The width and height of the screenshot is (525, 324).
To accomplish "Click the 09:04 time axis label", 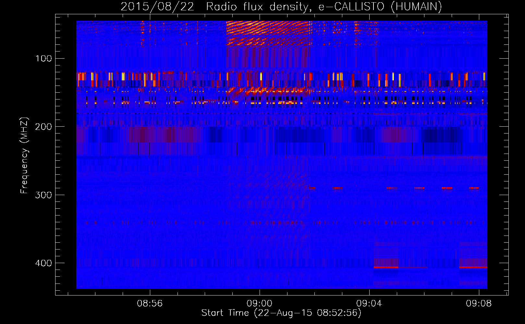I will (369, 304).
